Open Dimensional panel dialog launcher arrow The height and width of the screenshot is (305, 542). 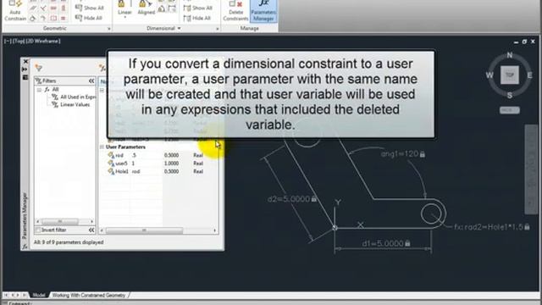point(218,29)
